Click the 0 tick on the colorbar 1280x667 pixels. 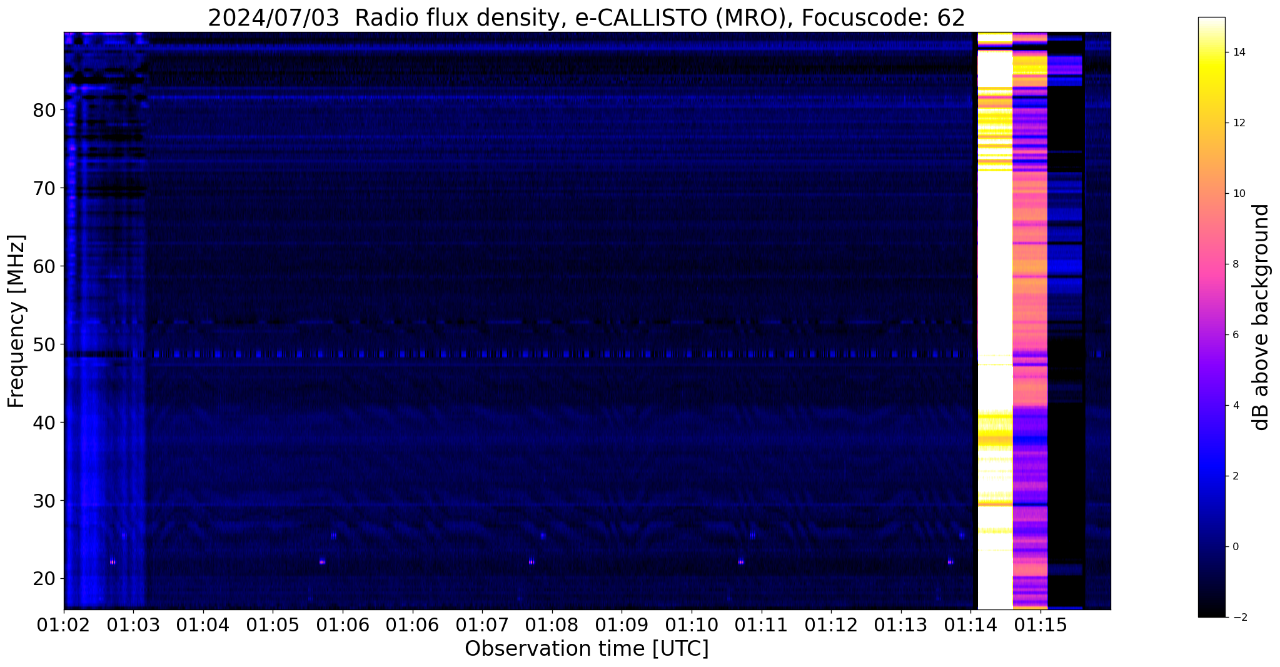pyautogui.click(x=1235, y=547)
